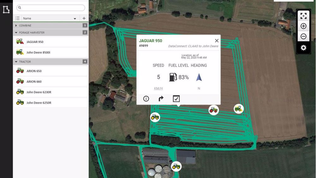Toggle the checkbox icon in popup
Screen dimensions: 316x178
point(176,99)
